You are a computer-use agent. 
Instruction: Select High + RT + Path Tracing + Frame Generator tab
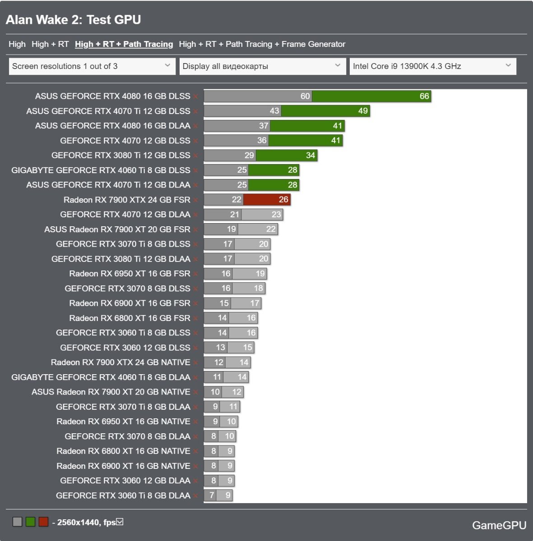point(262,44)
